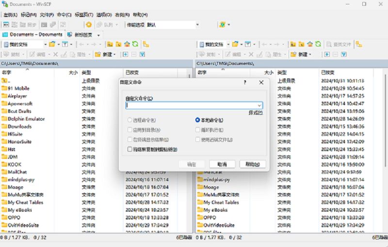Go to parent directory in right panel toolbar
Screen dimensions: 388x247
(x=293, y=44)
